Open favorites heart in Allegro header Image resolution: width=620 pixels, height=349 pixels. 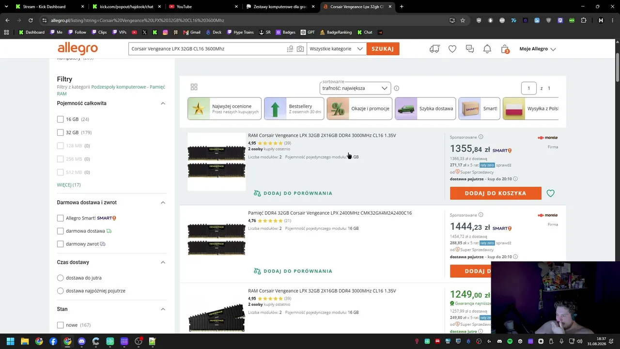click(x=452, y=49)
